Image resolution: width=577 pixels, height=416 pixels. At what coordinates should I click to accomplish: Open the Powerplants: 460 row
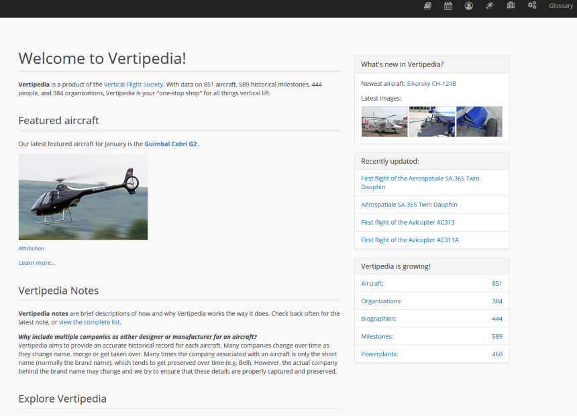431,354
